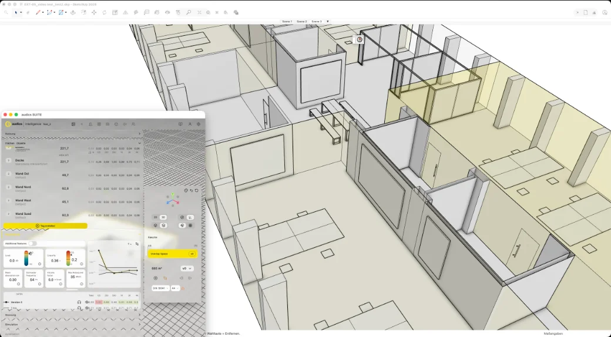The width and height of the screenshot is (611, 337).
Task: Click the circled-dot target icon below 665 m²
Action: (x=156, y=278)
